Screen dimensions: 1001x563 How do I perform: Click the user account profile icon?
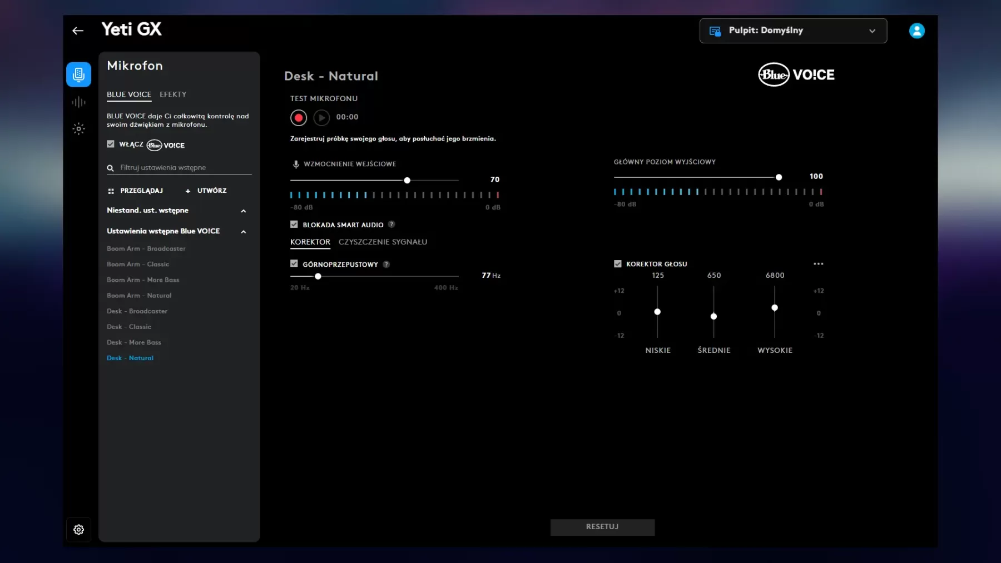coord(916,31)
